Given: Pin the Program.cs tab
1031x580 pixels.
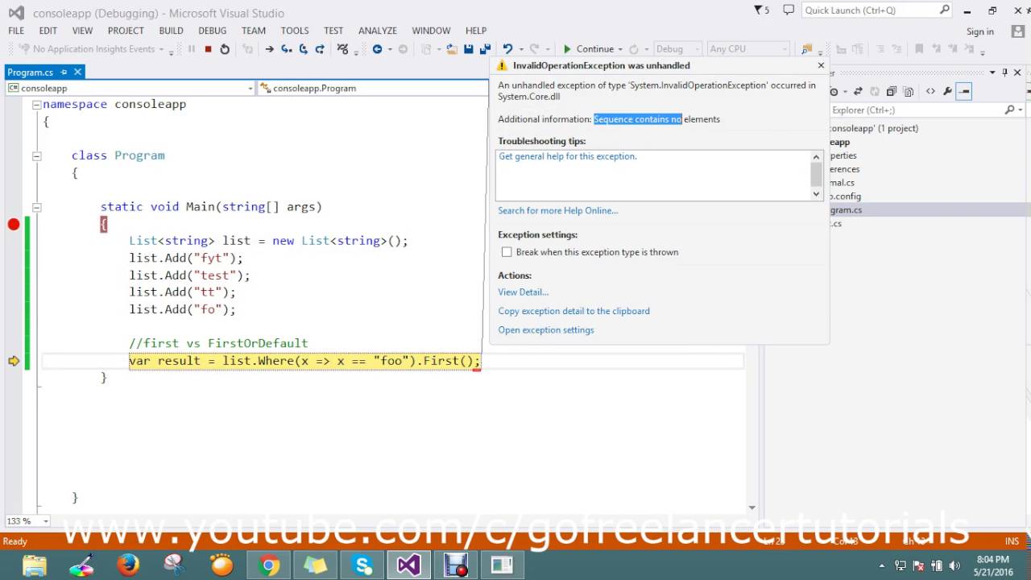Looking at the screenshot, I should click(x=64, y=72).
